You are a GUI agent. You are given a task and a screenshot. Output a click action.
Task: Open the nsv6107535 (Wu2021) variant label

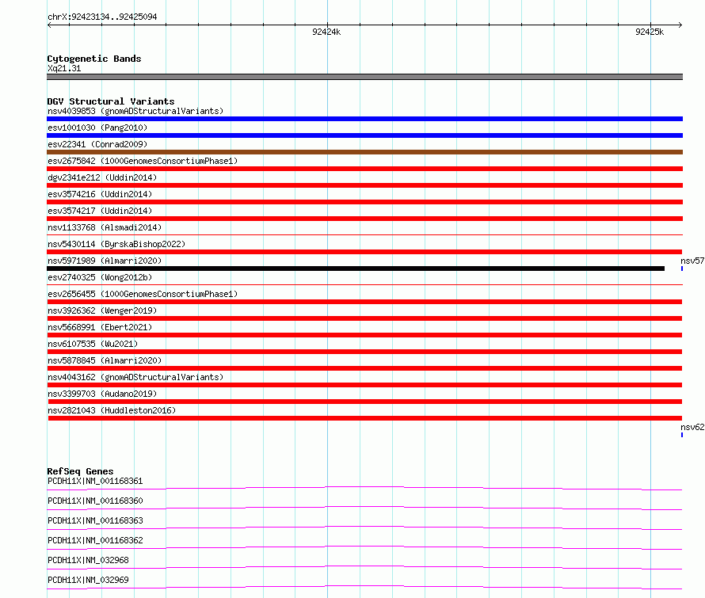93,344
